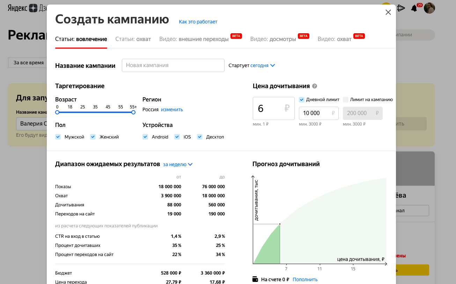Click the Охват minimum value 3 900 000
The image size is (456, 284).
click(171, 196)
